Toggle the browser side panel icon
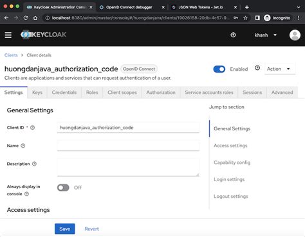The height and width of the screenshot is (237, 305). tap(257, 18)
